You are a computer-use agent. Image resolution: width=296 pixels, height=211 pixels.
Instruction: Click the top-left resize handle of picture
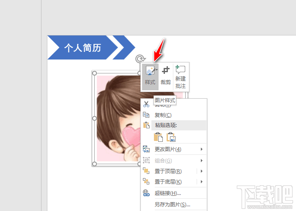coord(95,73)
